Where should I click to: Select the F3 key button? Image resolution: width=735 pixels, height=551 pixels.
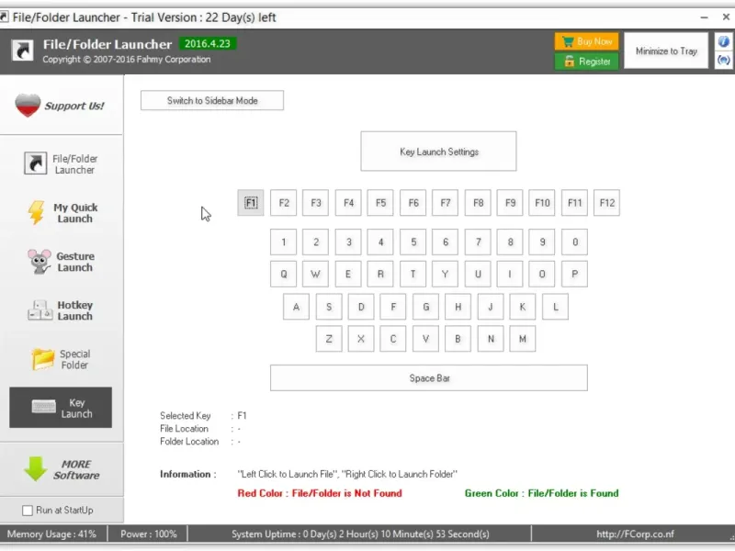click(316, 203)
